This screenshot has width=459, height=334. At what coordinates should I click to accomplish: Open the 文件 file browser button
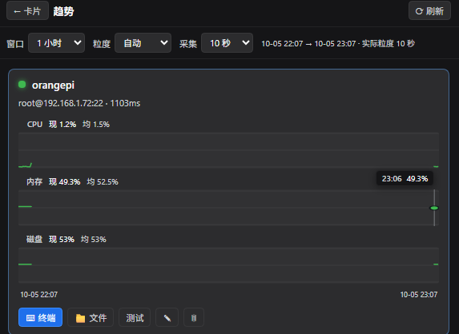point(91,317)
